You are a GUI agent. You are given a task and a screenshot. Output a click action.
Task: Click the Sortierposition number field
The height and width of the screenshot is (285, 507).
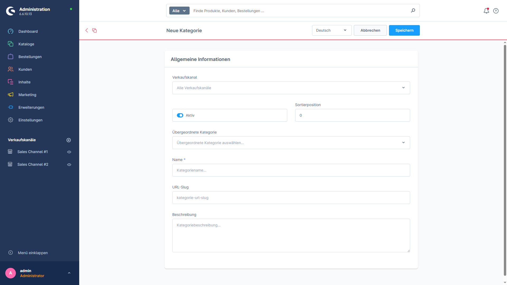tap(352, 115)
